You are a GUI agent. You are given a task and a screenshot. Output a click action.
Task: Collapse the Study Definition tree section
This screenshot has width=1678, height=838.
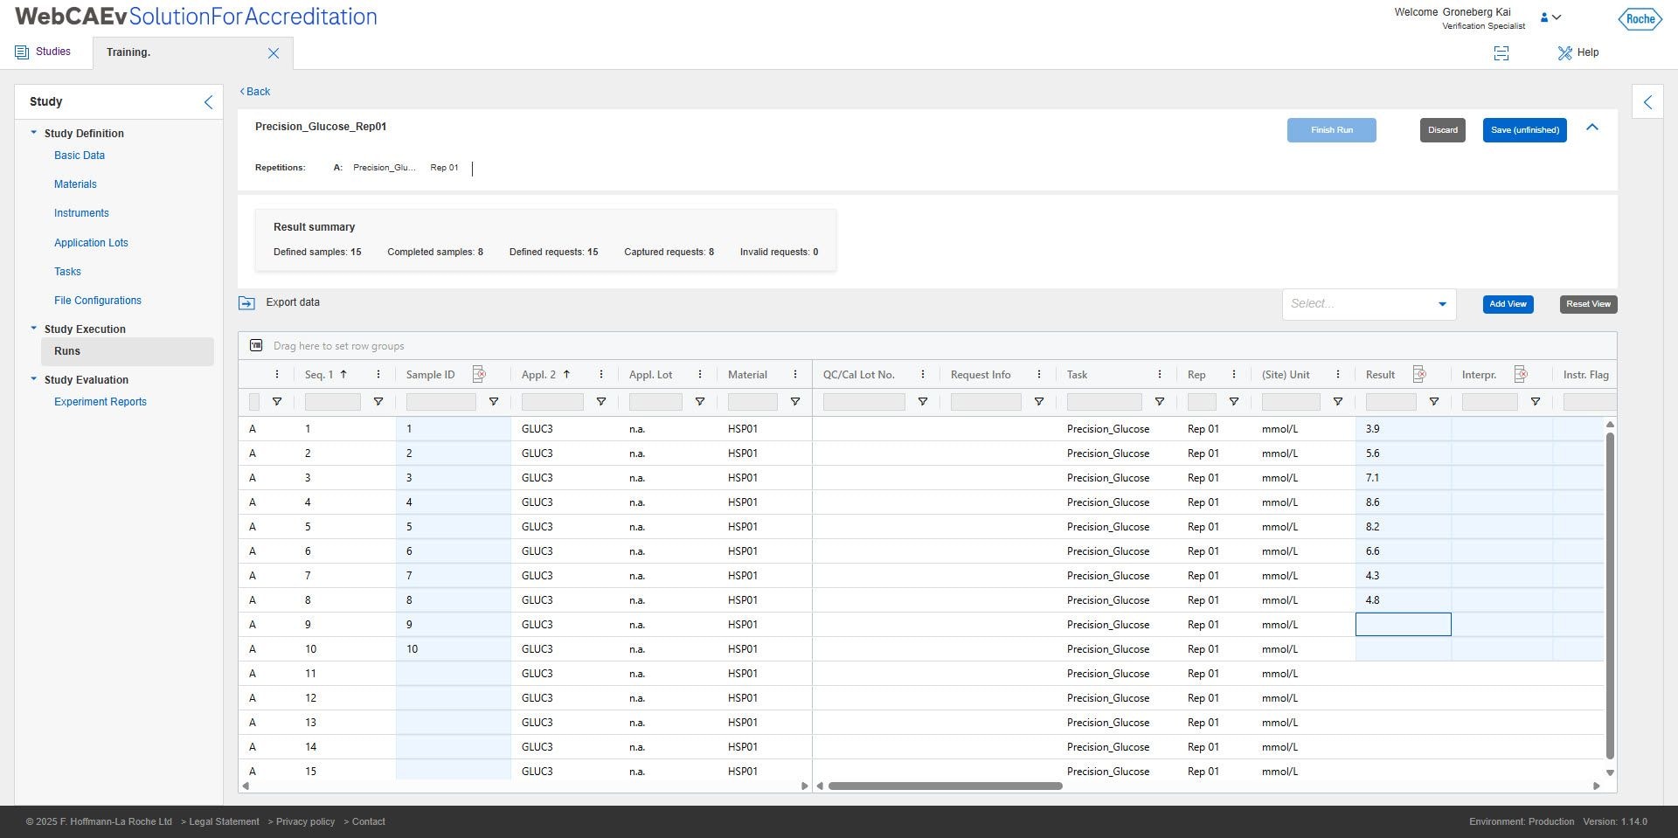(x=34, y=133)
